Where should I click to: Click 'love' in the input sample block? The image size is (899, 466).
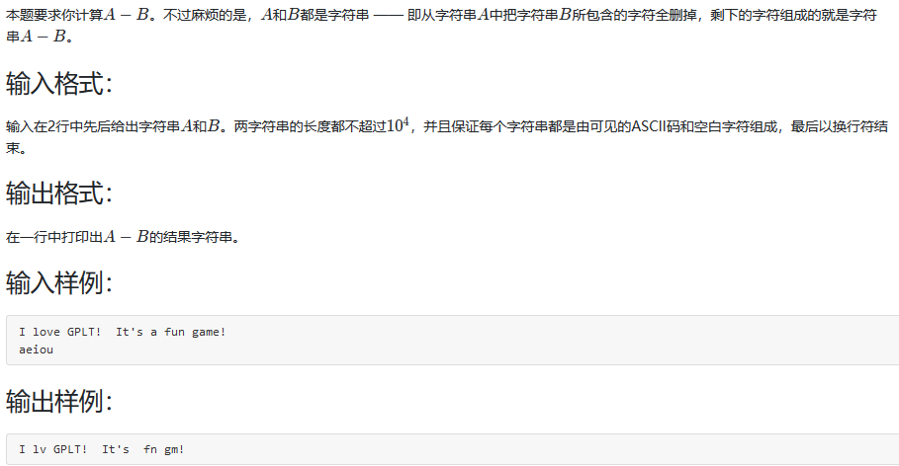coord(45,332)
